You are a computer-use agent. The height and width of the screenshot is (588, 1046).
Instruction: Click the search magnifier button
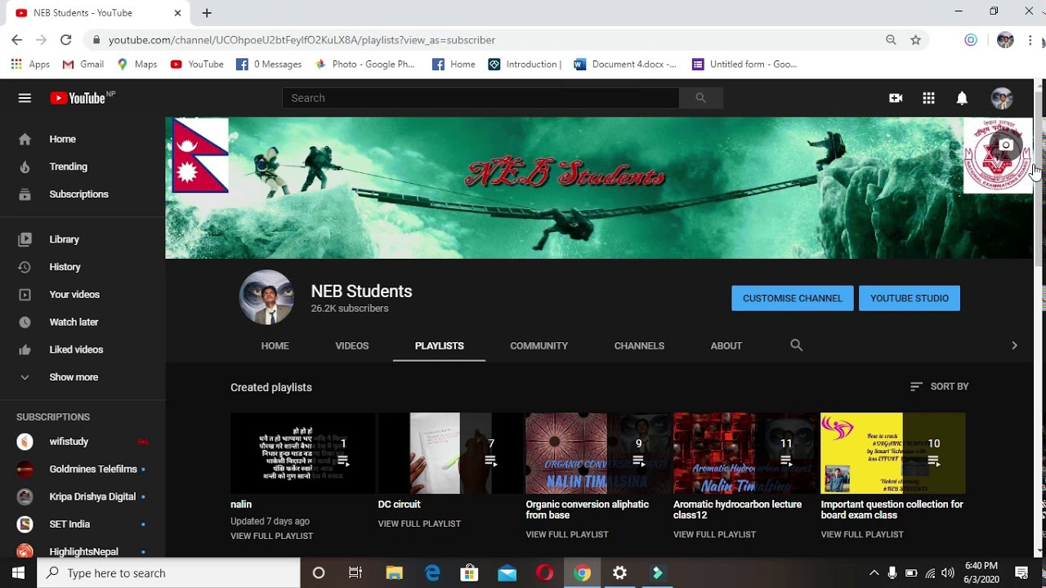(700, 98)
